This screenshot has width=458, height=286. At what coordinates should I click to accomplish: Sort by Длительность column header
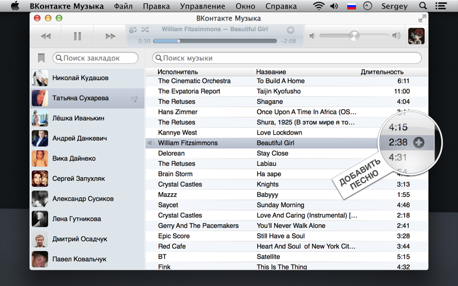[x=382, y=72]
